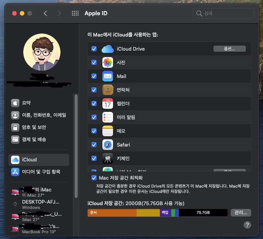Click the credit card icon for 결제 및 배송

click(15, 140)
